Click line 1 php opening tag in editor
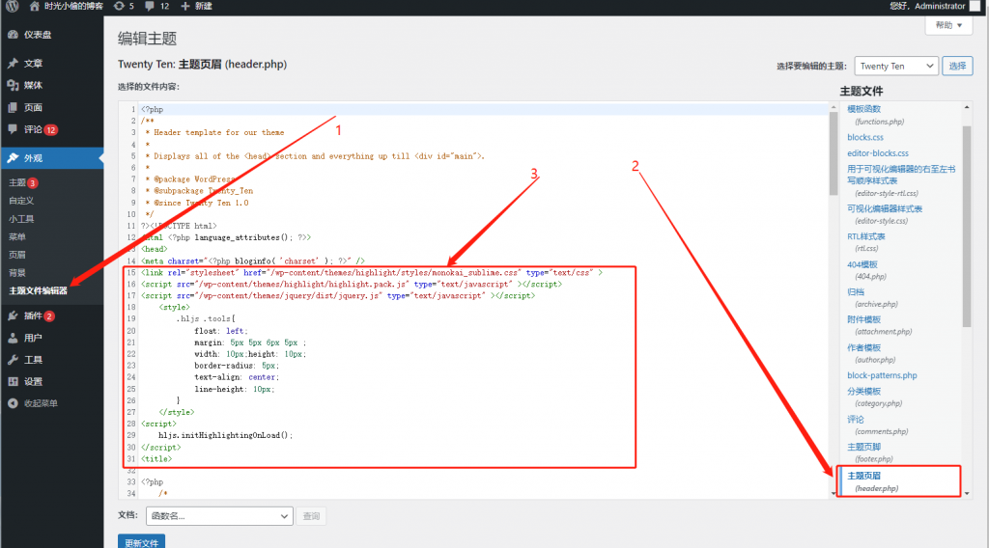 pos(152,109)
